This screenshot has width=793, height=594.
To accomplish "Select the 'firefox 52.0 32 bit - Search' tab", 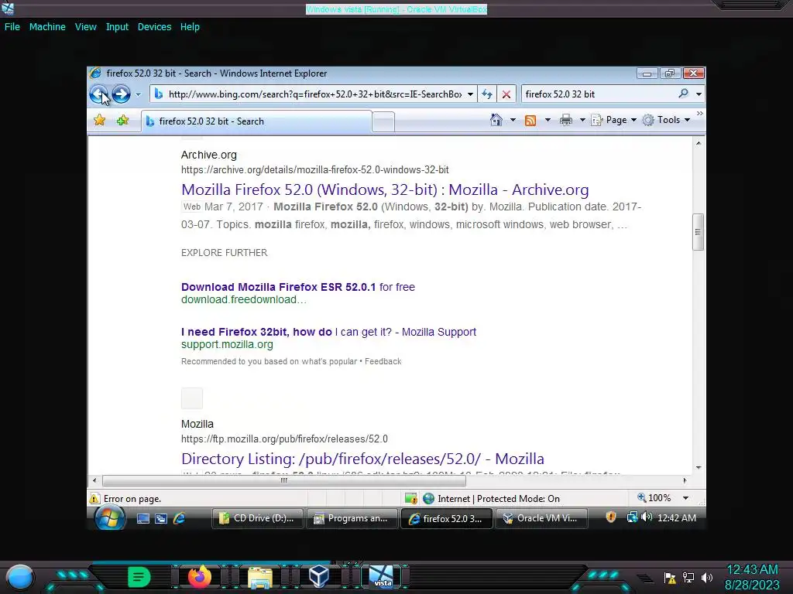I will tap(256, 121).
